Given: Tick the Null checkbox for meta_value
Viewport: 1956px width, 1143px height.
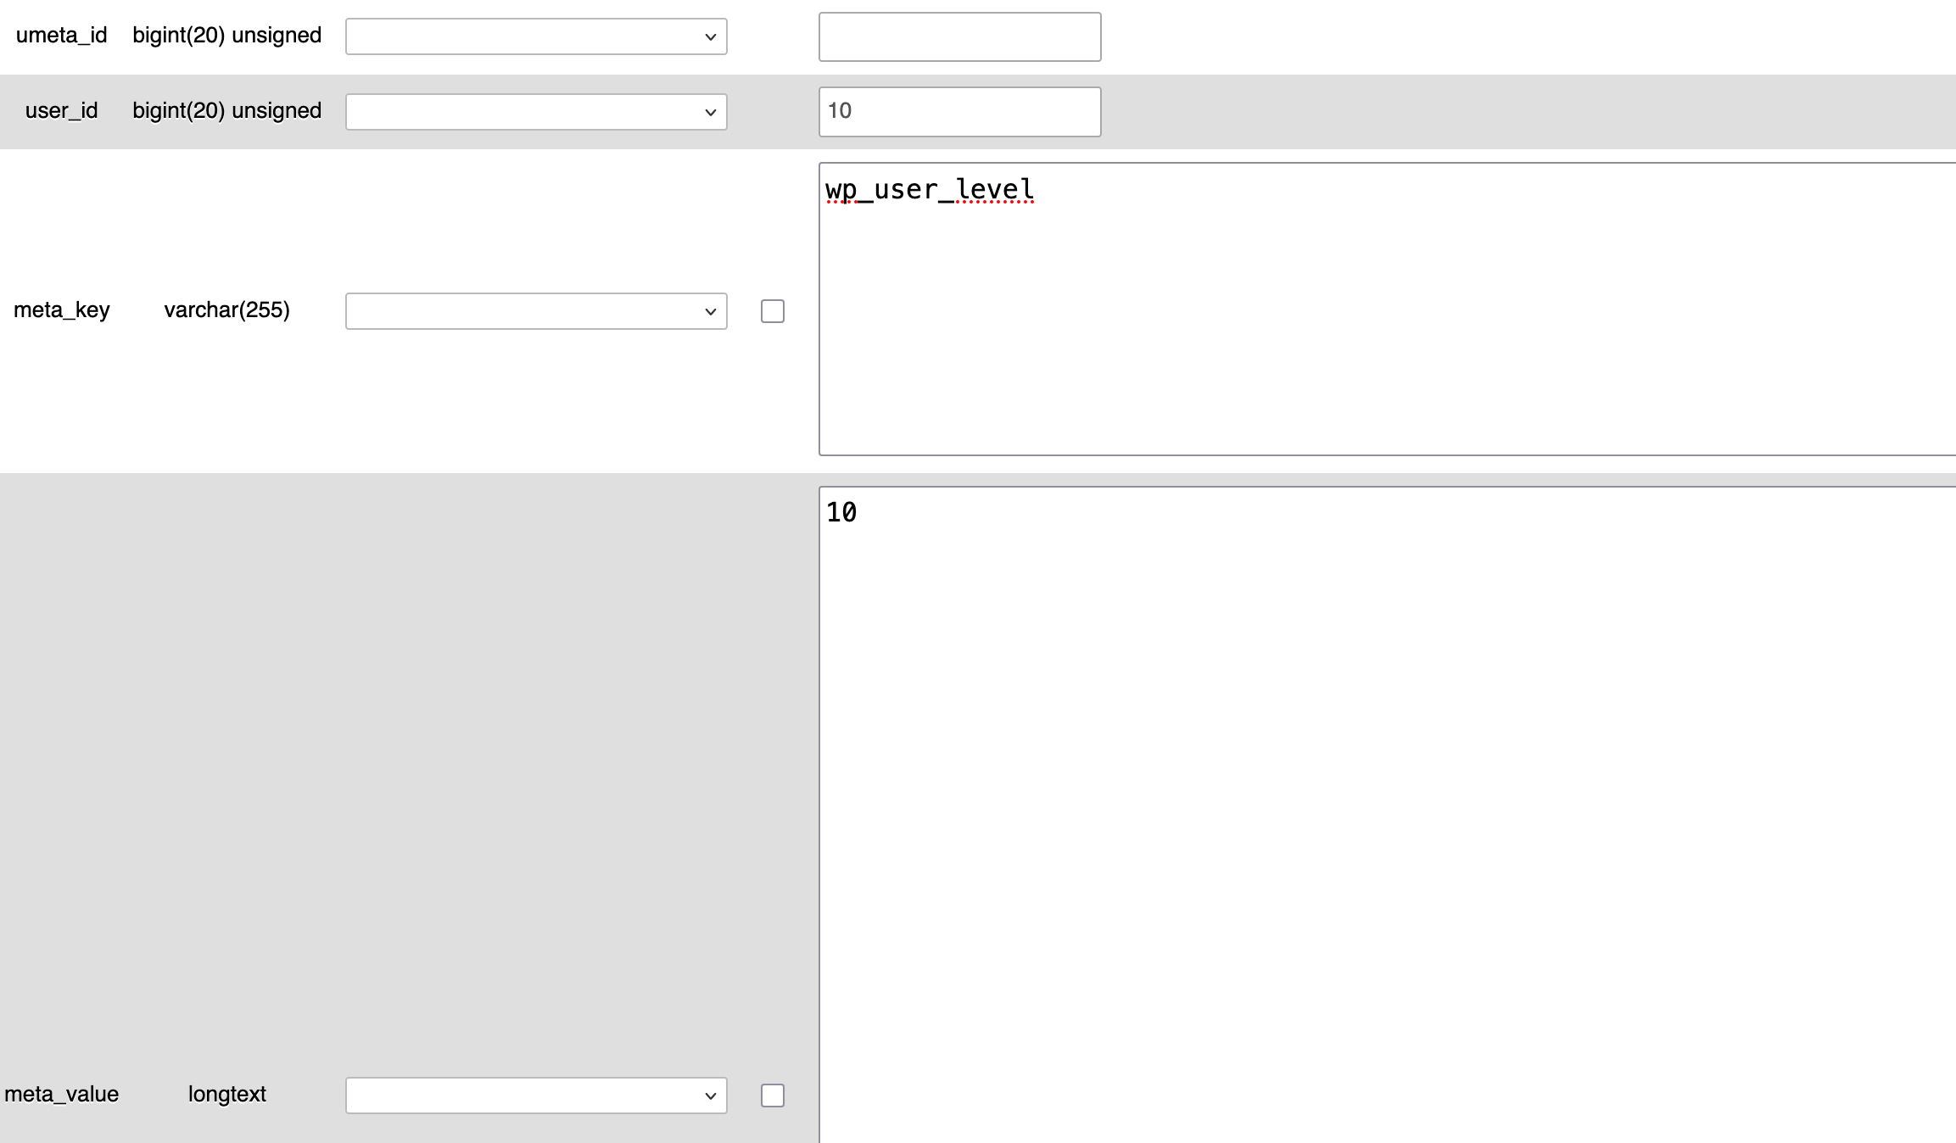Looking at the screenshot, I should [x=773, y=1096].
